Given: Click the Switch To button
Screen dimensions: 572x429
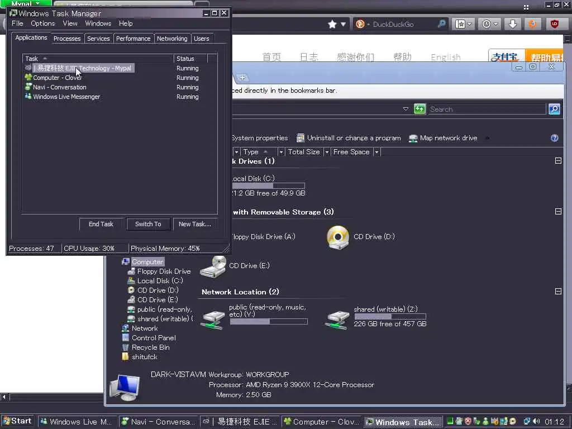Looking at the screenshot, I should point(148,224).
